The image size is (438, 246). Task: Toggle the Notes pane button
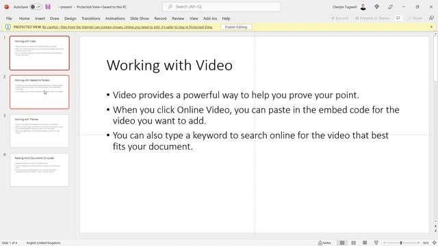tap(324, 243)
